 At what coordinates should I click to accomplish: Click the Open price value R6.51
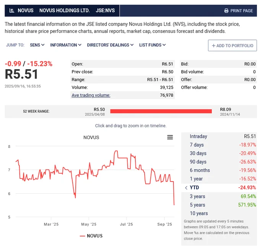tap(167, 64)
